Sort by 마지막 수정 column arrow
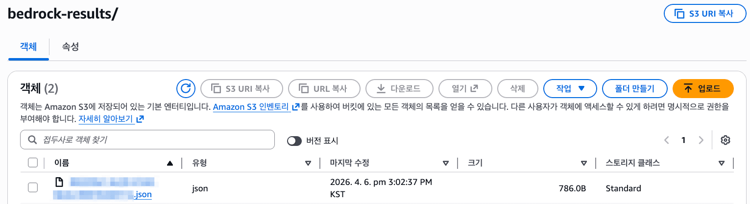Screen dimensions: 750x204 point(446,163)
